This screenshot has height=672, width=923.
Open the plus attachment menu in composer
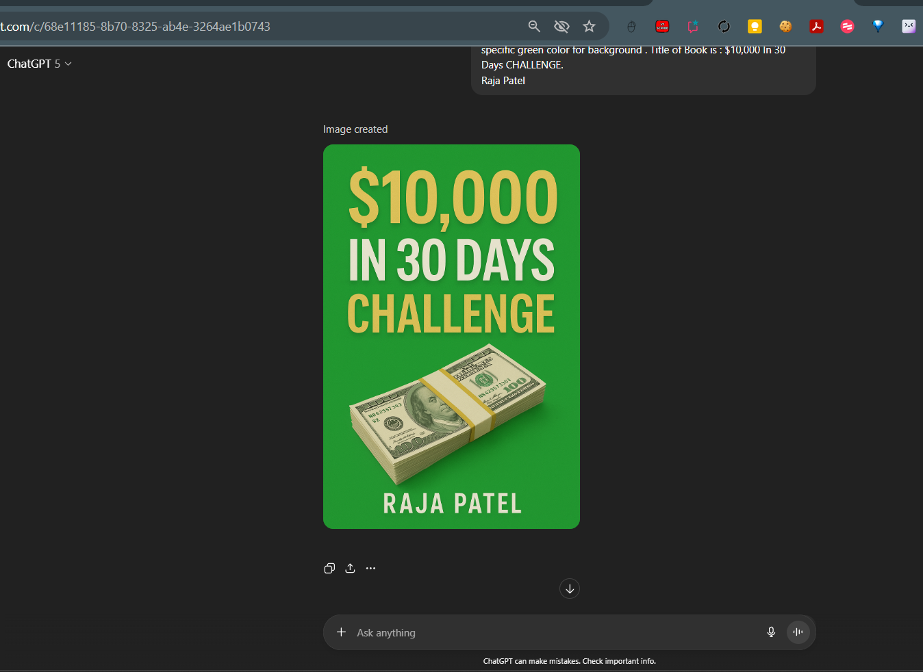[341, 632]
